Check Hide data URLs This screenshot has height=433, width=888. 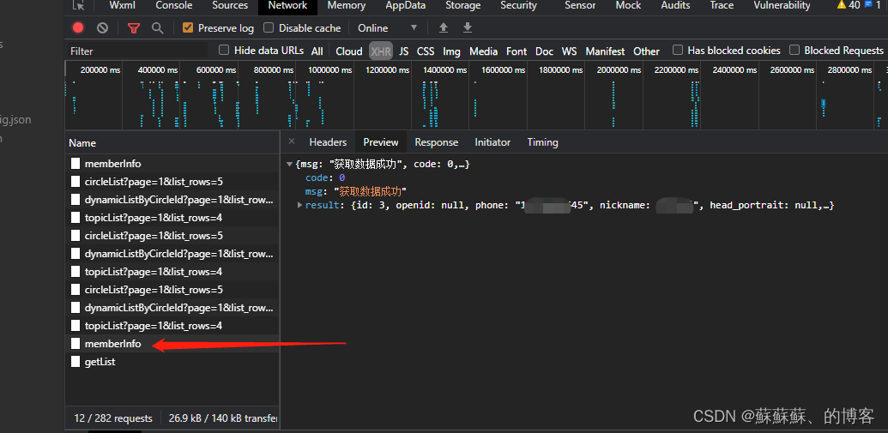224,51
